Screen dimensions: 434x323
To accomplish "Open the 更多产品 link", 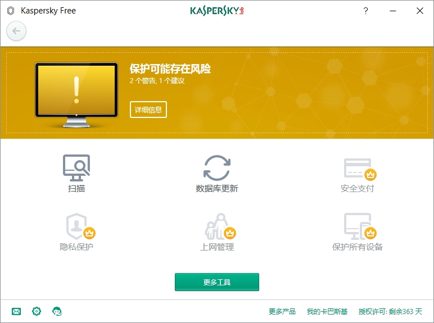I will coord(282,312).
